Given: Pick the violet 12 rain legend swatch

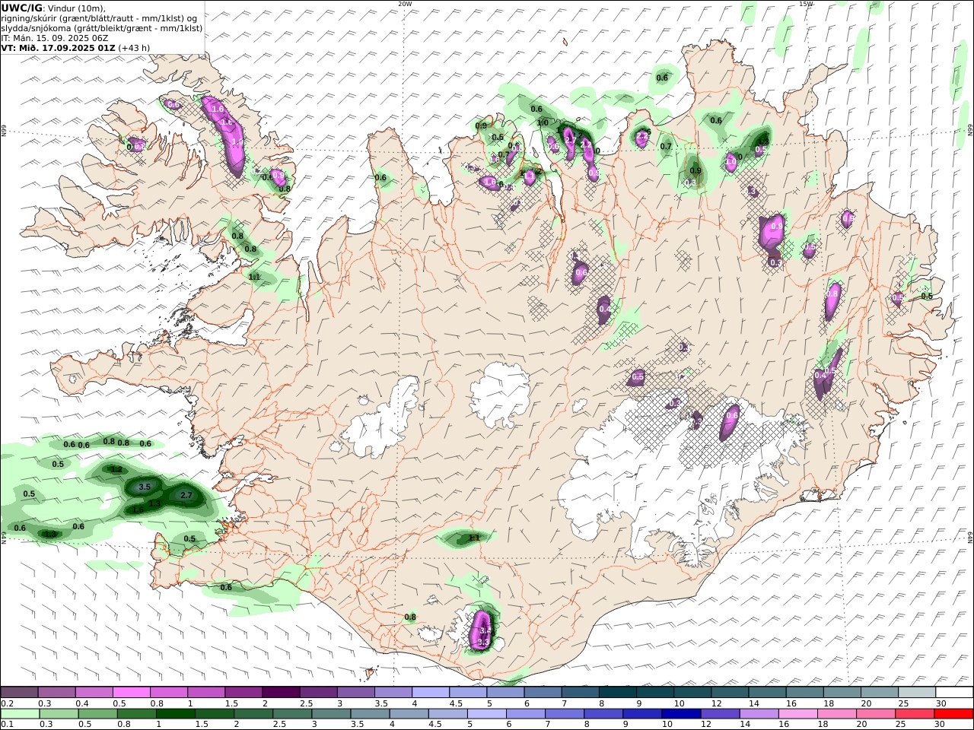Looking at the screenshot, I should click(x=719, y=713).
